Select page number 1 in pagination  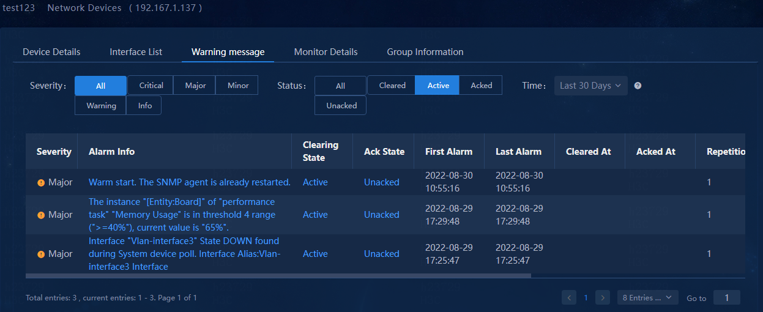(586, 297)
